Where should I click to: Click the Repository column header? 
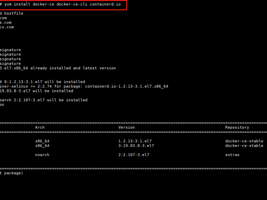click(x=237, y=128)
